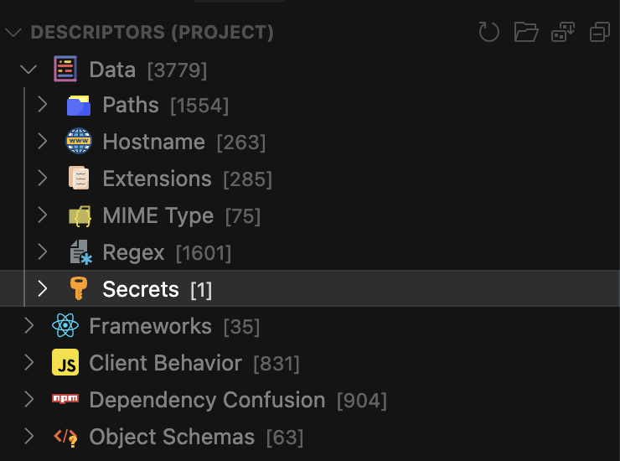Collapse the Data tree node chevron
620x461 pixels.
pyautogui.click(x=28, y=70)
